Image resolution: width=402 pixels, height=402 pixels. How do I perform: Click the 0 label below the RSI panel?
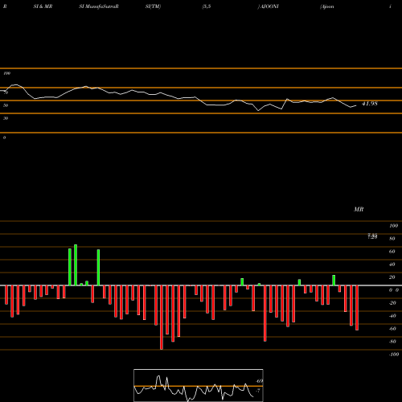(4, 137)
